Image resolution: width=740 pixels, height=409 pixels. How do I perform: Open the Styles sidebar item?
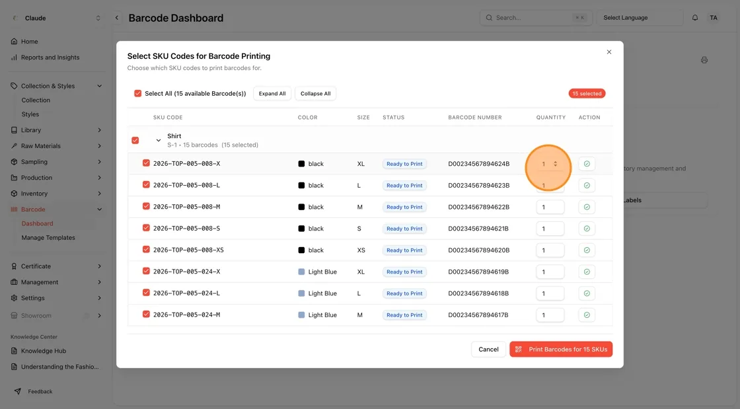(x=30, y=114)
